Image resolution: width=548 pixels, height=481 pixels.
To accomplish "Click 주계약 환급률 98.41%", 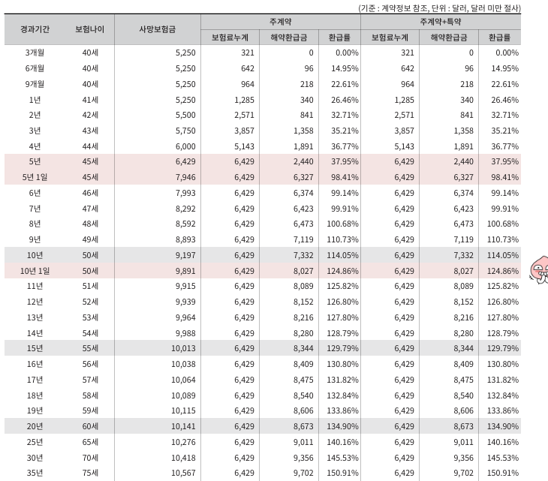I will 345,177.
